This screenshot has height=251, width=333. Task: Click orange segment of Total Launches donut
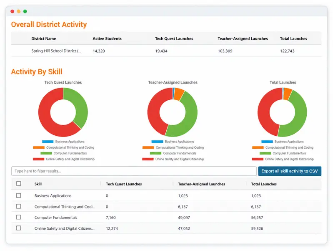pos(287,94)
